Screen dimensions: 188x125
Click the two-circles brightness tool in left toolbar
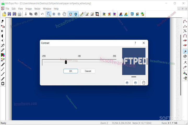tap(2, 21)
